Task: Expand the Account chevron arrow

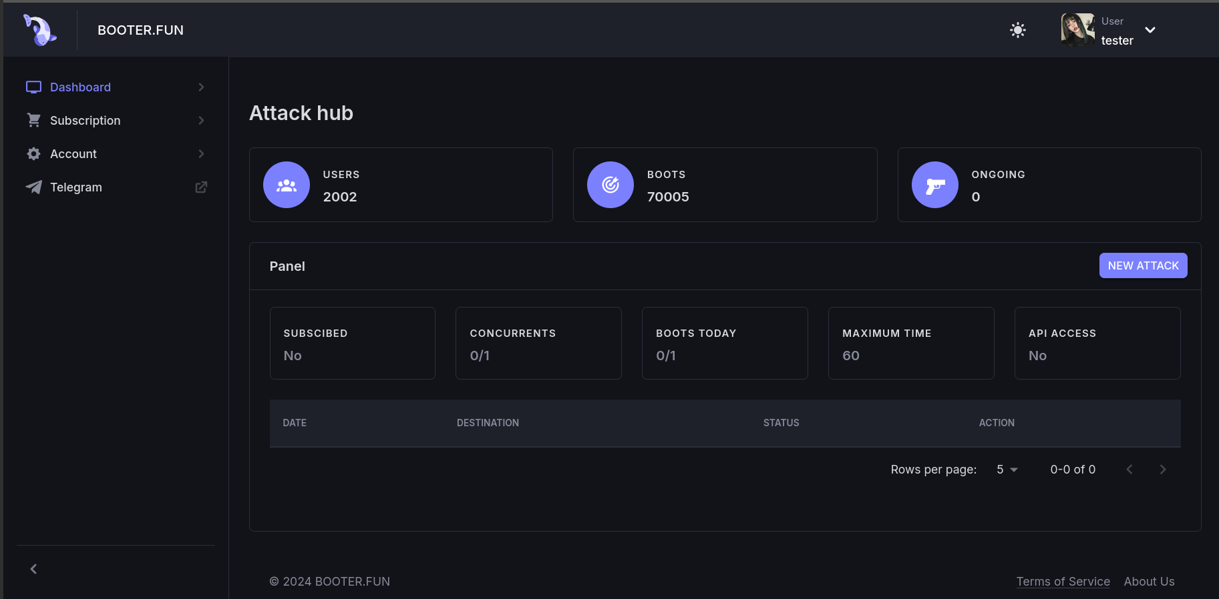Action: (x=201, y=154)
